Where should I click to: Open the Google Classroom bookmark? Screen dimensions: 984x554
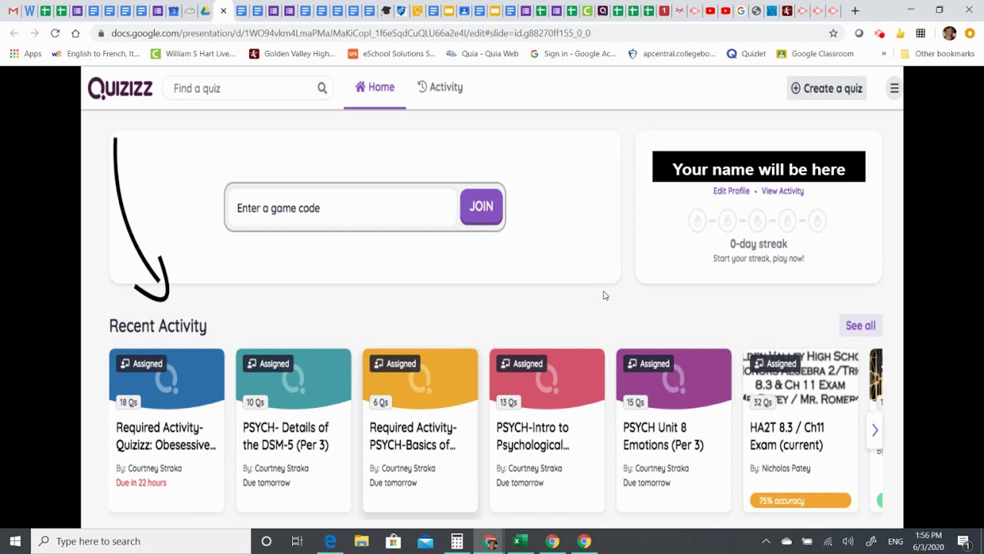(x=815, y=54)
